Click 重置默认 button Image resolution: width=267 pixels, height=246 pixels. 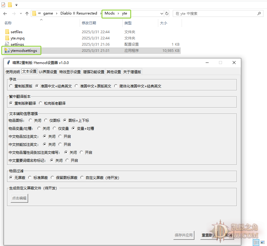(209, 235)
